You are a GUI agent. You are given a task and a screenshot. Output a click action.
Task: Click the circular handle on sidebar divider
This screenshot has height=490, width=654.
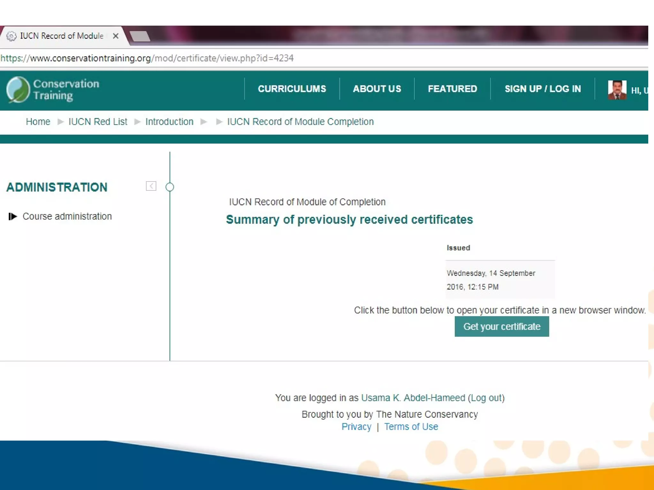[x=170, y=187]
